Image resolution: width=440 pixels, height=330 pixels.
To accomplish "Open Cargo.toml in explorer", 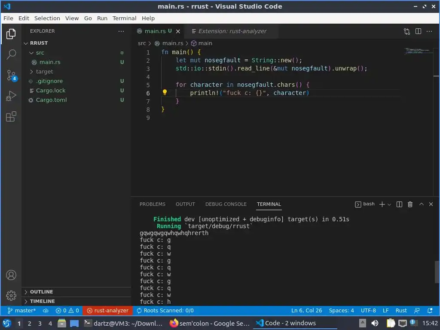I will click(x=76, y=100).
